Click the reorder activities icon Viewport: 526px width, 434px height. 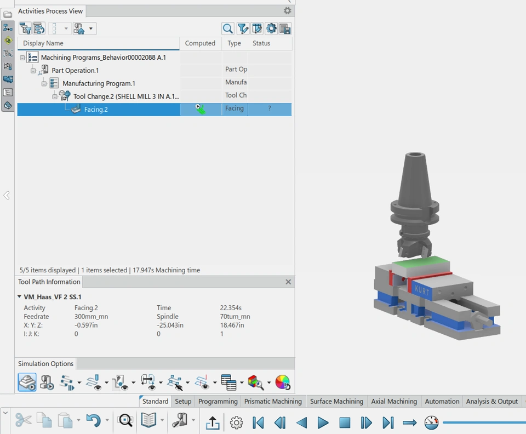click(x=39, y=28)
